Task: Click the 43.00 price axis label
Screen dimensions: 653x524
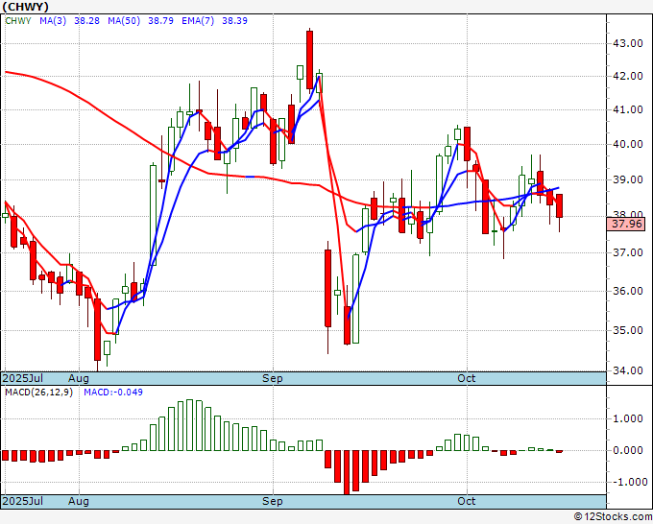Action: pos(627,43)
